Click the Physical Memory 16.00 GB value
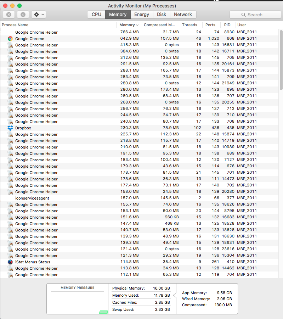The height and width of the screenshot is (319, 283). [162, 288]
